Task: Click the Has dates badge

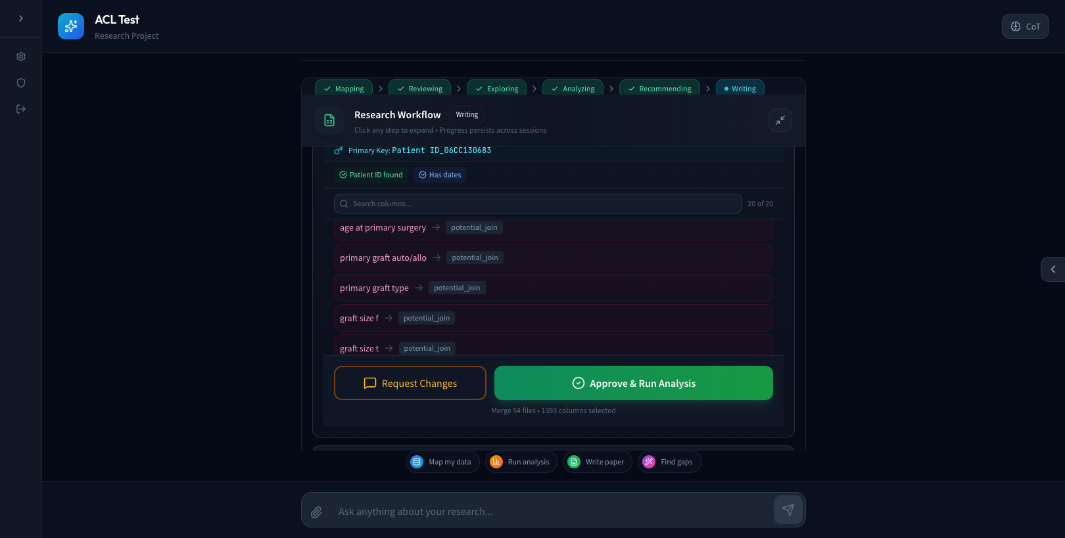Action: (440, 175)
